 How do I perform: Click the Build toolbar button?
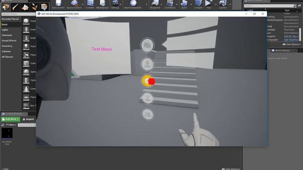tap(184, 4)
